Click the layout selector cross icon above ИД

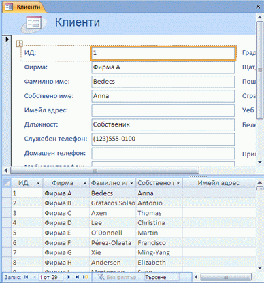point(20,44)
